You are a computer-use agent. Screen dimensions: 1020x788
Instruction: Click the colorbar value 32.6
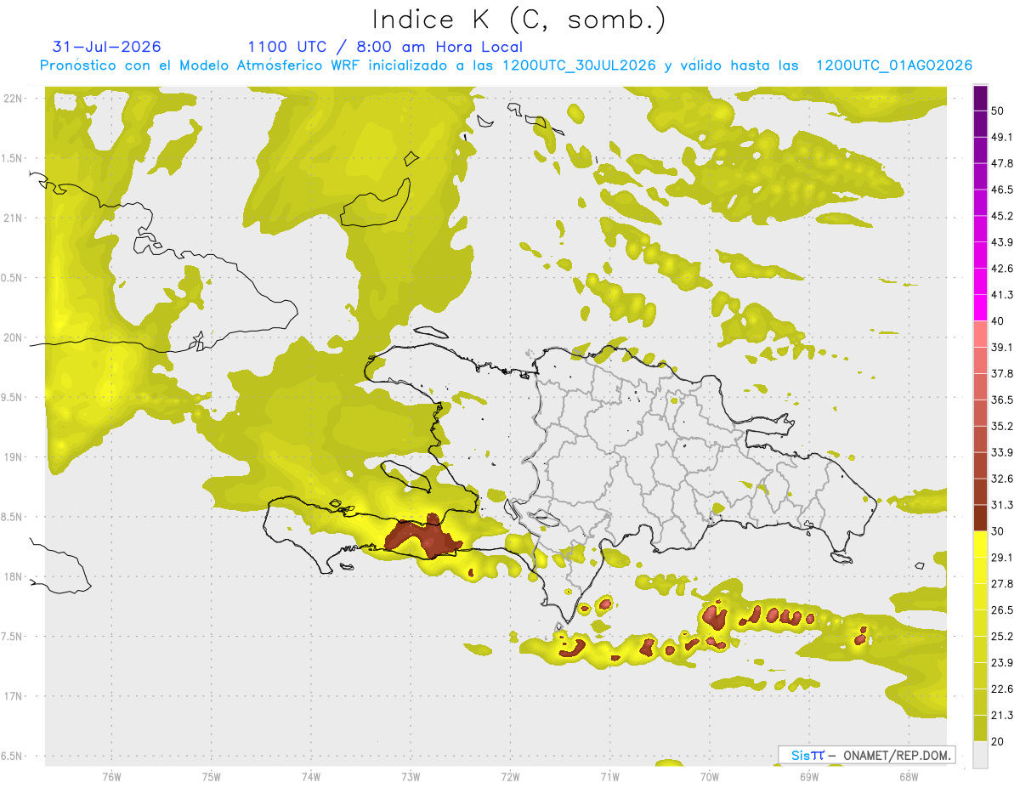(1002, 479)
